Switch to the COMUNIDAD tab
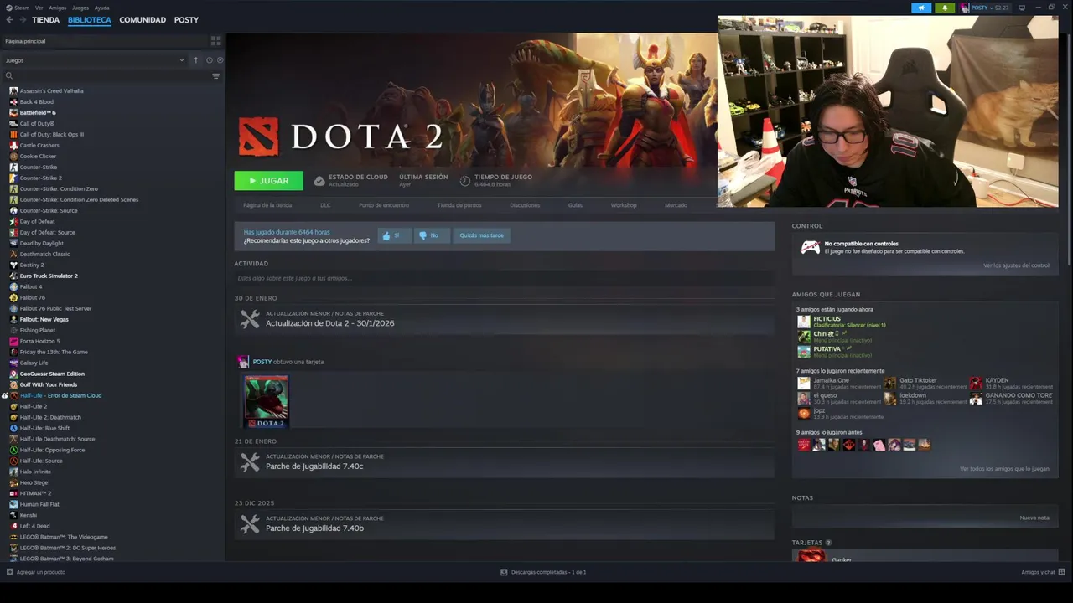 [x=143, y=20]
